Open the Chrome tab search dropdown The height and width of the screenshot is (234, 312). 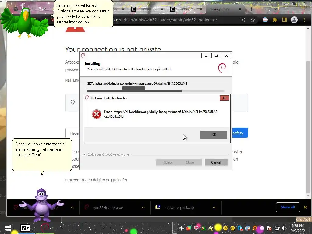pyautogui.click(x=275, y=9)
